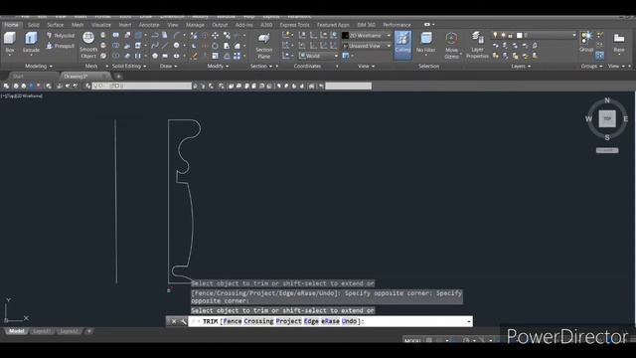Image resolution: width=636 pixels, height=358 pixels.
Task: Select the Smooth Object mesh tool
Action: coord(88,45)
